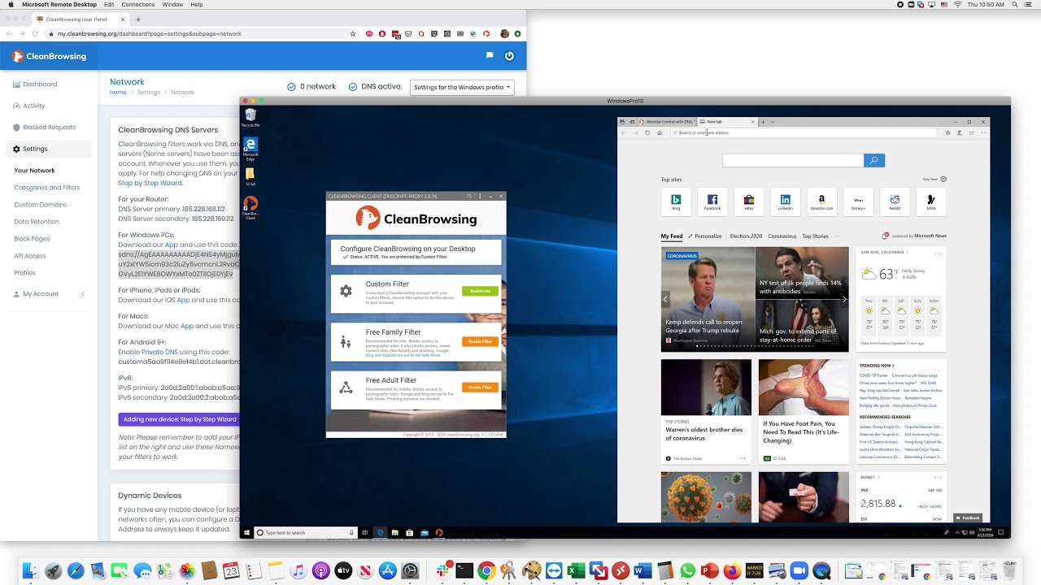Open the CleanBrowsing Client desktop shortcut

(250, 206)
